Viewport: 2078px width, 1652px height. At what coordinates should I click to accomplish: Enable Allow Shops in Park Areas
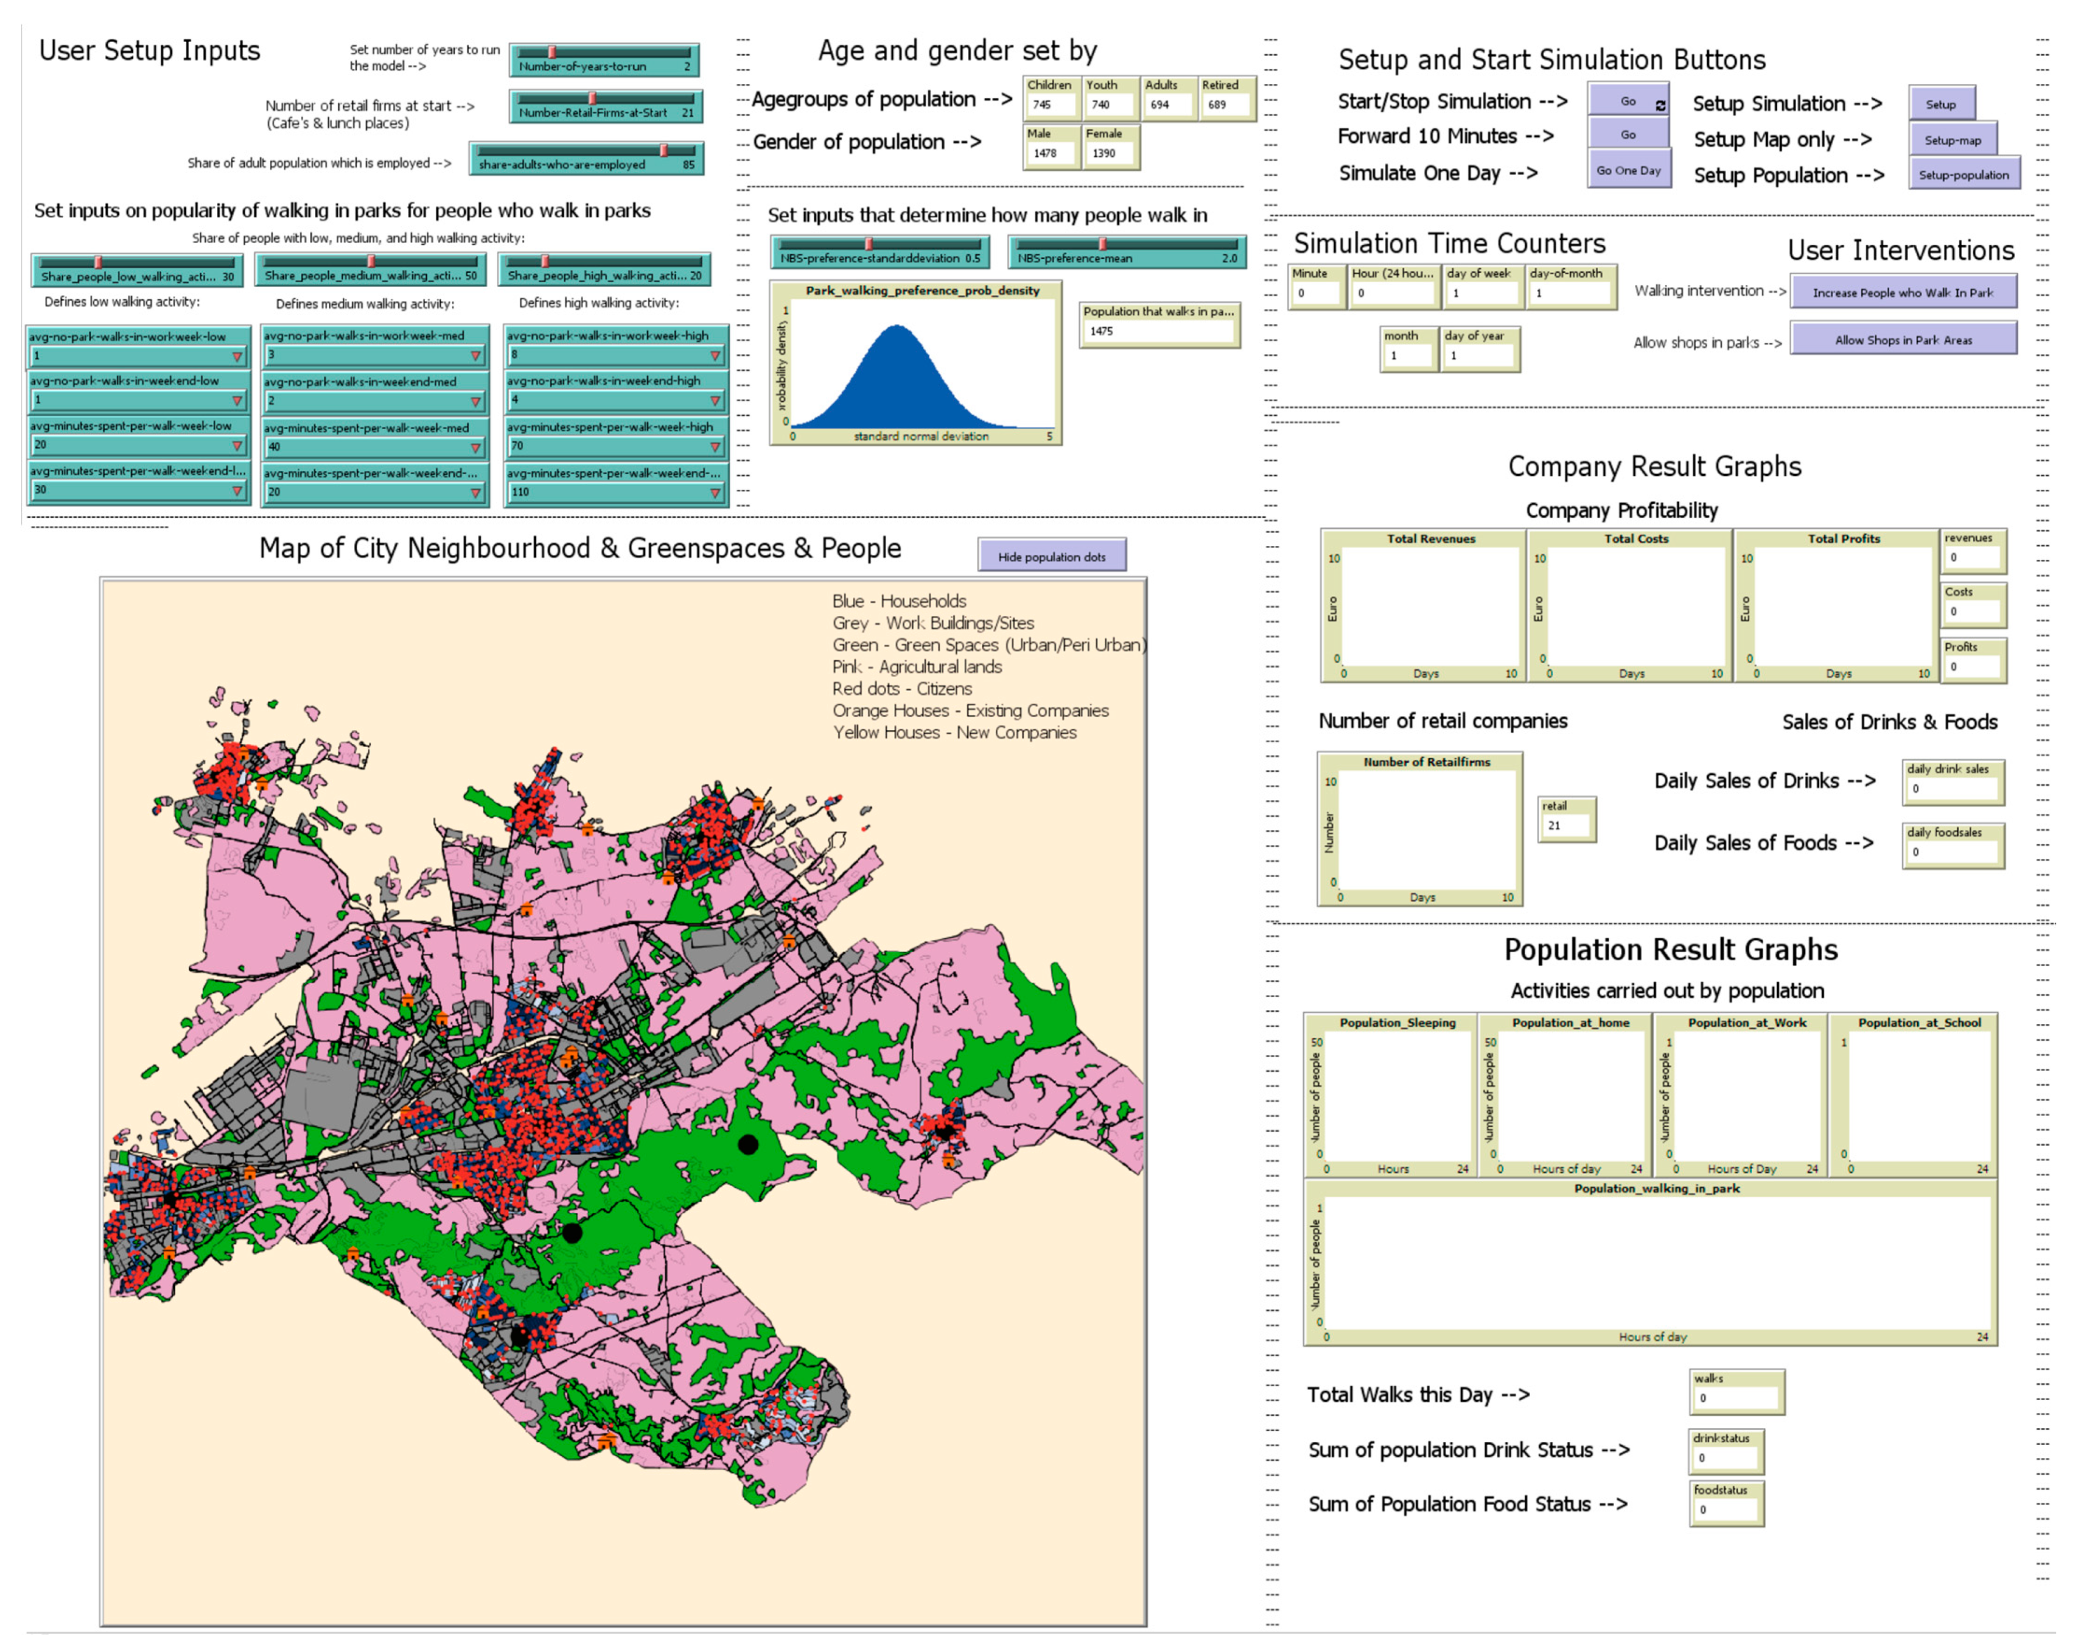click(1903, 339)
